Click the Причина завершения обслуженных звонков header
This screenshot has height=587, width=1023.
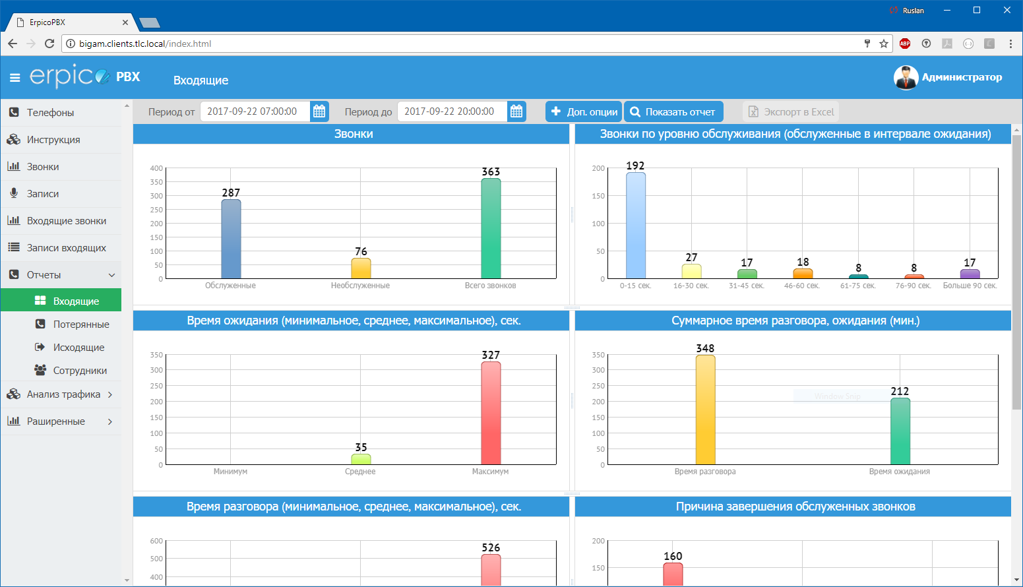pos(793,507)
